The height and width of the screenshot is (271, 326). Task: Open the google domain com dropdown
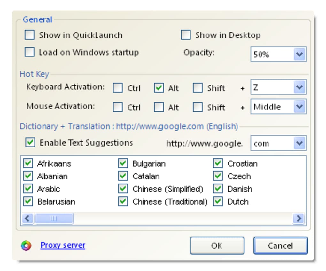[x=299, y=143]
